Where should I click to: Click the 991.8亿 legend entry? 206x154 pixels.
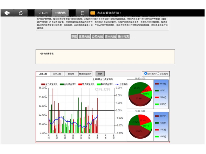click(161, 84)
